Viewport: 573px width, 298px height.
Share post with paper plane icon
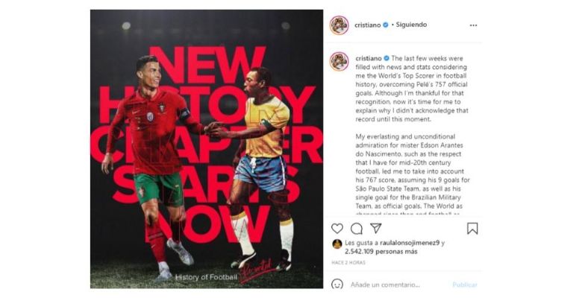click(376, 228)
